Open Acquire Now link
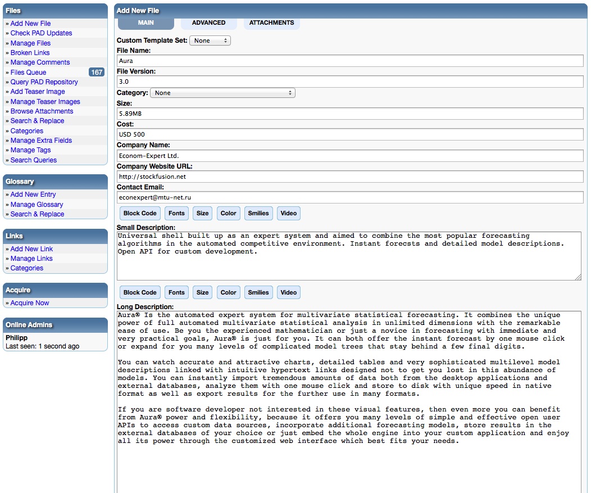This screenshot has height=493, width=591. (x=30, y=303)
